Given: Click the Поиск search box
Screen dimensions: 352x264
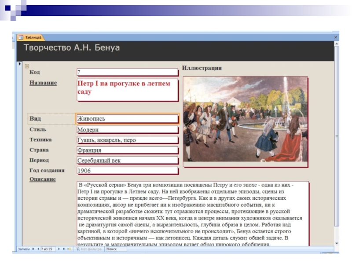Looking at the screenshot, I should 116,249.
